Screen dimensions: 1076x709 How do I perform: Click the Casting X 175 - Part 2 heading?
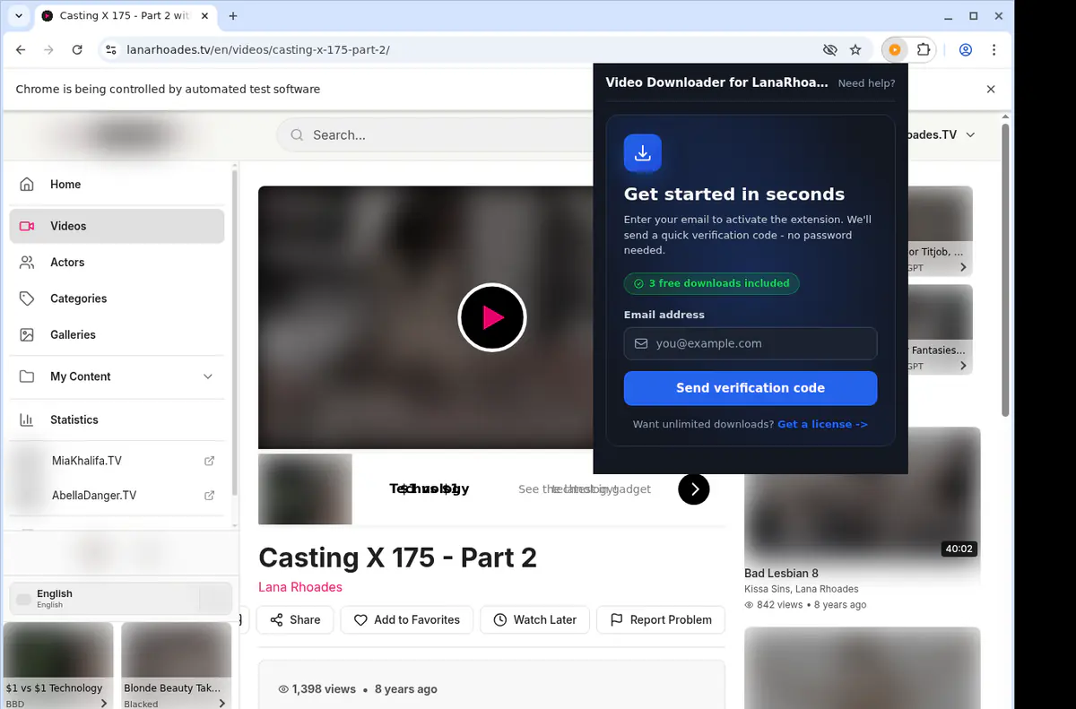[x=397, y=558]
